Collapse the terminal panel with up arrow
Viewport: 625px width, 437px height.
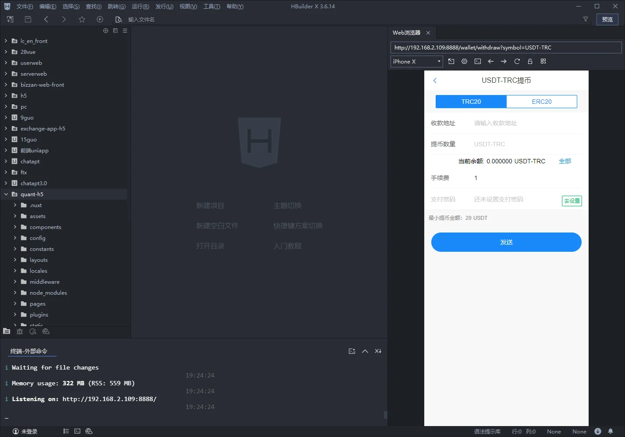[365, 351]
